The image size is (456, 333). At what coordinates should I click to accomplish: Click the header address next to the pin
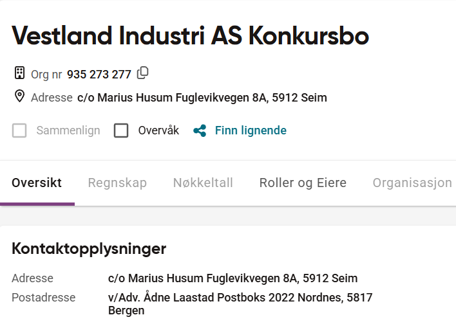coord(202,98)
